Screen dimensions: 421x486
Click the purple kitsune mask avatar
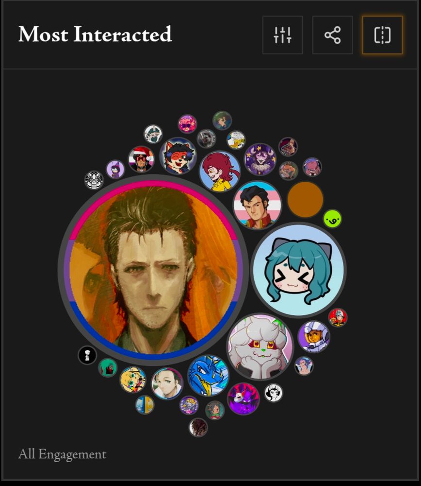pyautogui.click(x=243, y=399)
